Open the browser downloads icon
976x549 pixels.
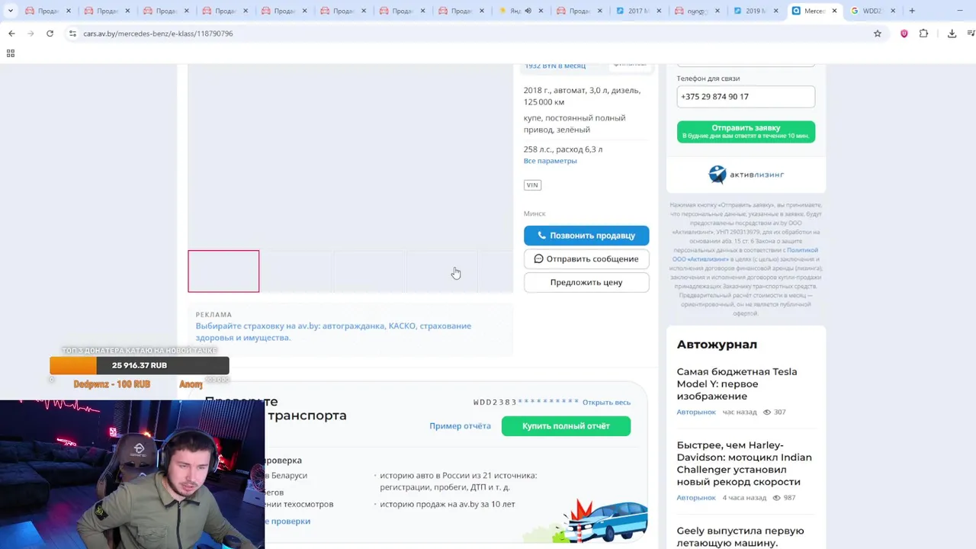coord(952,34)
